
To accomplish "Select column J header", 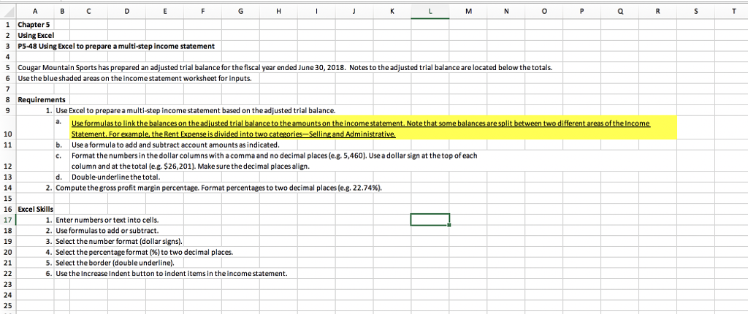I will 354,13.
